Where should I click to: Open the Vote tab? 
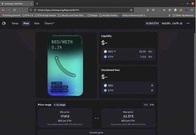point(37,23)
